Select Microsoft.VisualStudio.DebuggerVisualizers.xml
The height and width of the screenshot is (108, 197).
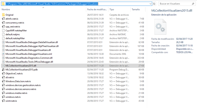(x=29, y=54)
